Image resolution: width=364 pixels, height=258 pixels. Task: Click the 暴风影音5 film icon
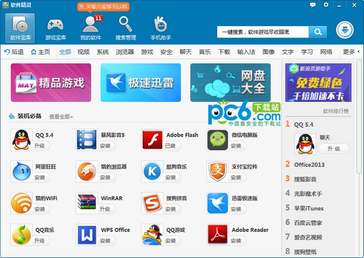click(x=87, y=140)
